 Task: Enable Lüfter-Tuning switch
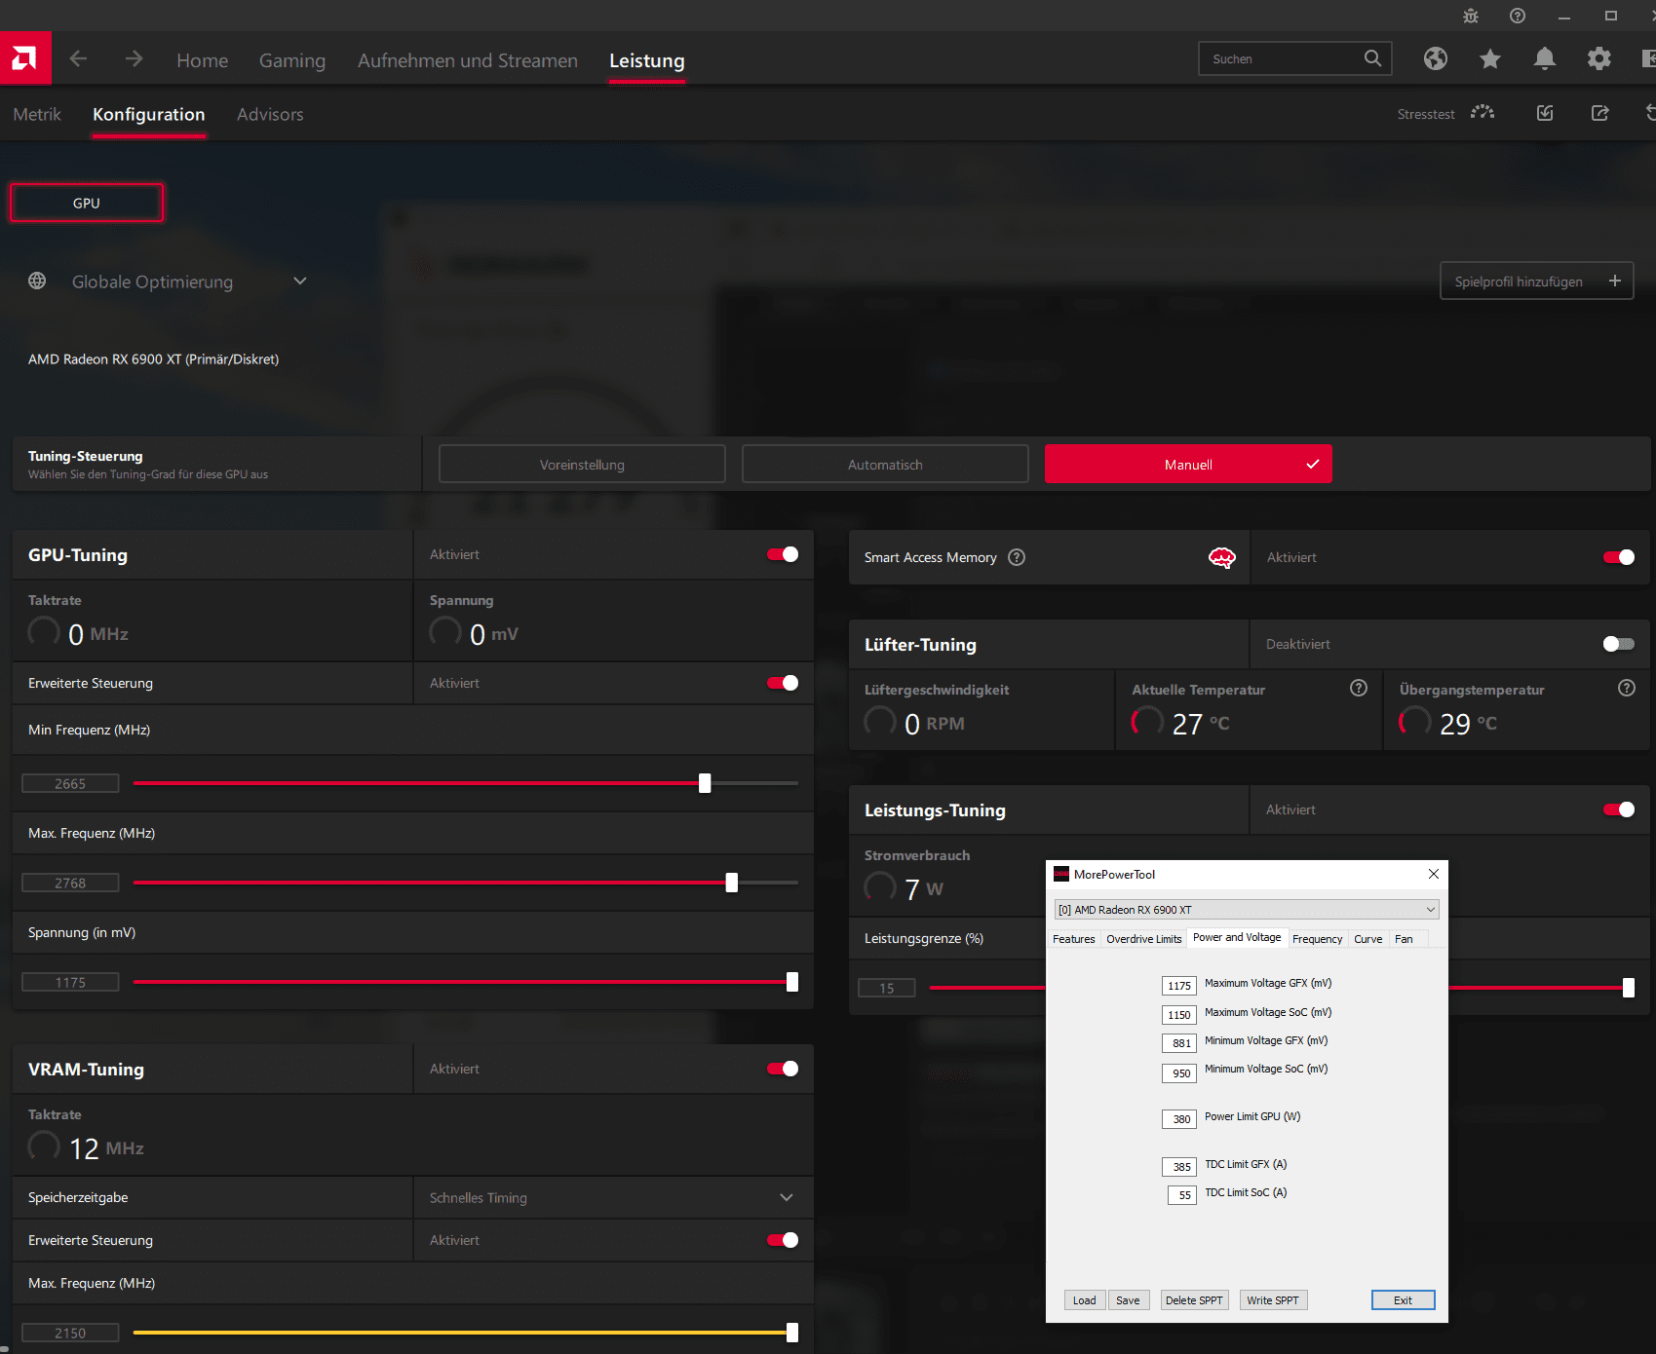1619,644
